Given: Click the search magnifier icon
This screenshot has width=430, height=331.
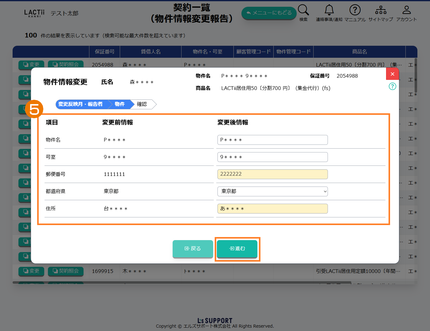Looking at the screenshot, I should coord(303,10).
